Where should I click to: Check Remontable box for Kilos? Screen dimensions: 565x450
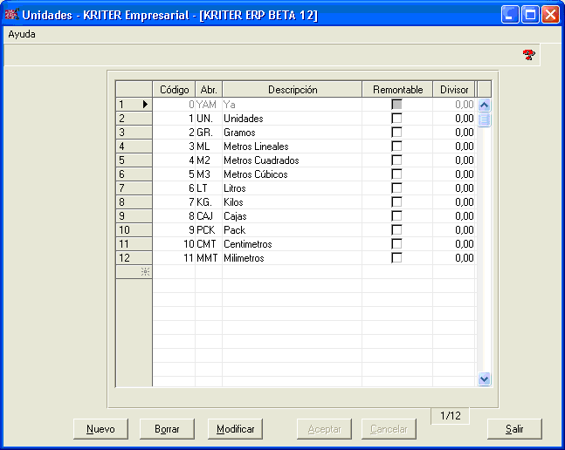(396, 202)
